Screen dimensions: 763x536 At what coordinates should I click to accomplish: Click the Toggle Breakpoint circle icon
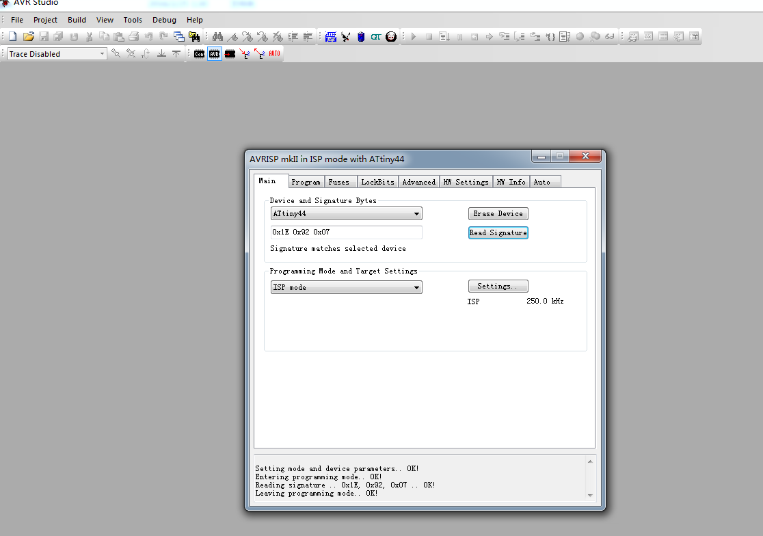580,36
